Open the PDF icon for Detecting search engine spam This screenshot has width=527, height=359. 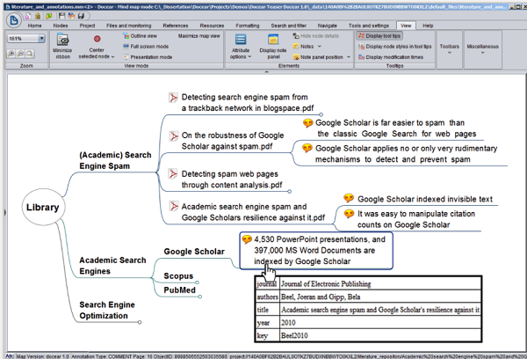point(174,97)
